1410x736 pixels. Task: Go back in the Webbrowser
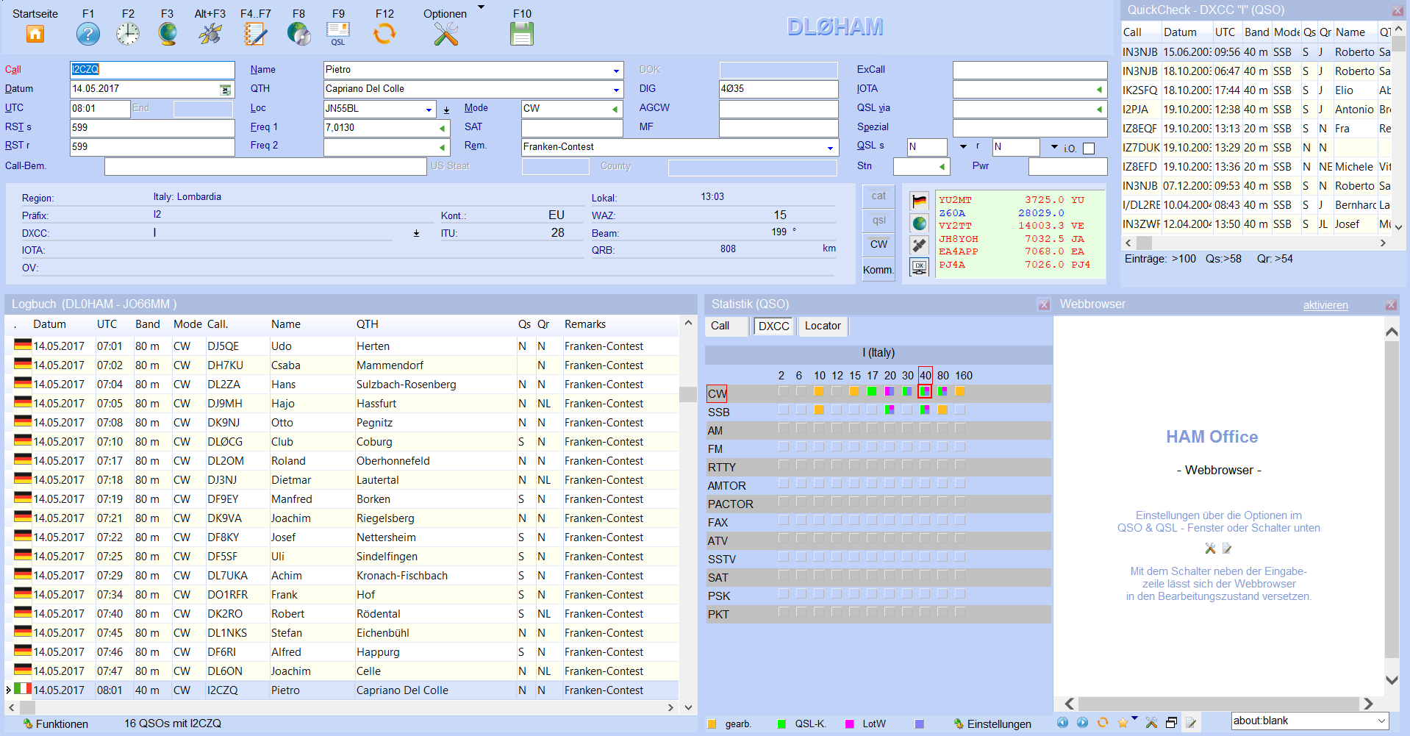tap(1062, 722)
